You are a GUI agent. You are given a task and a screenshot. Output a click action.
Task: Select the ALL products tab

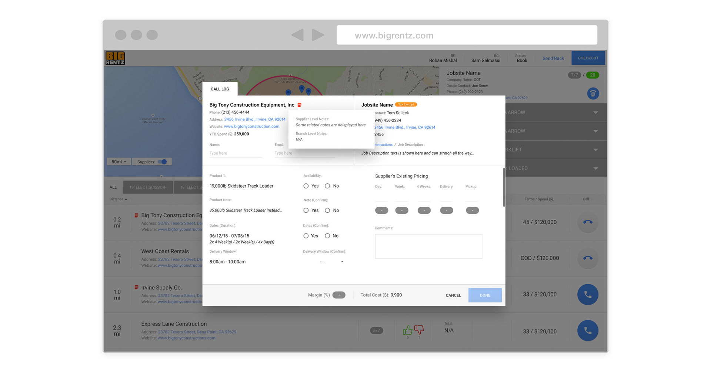coord(113,187)
